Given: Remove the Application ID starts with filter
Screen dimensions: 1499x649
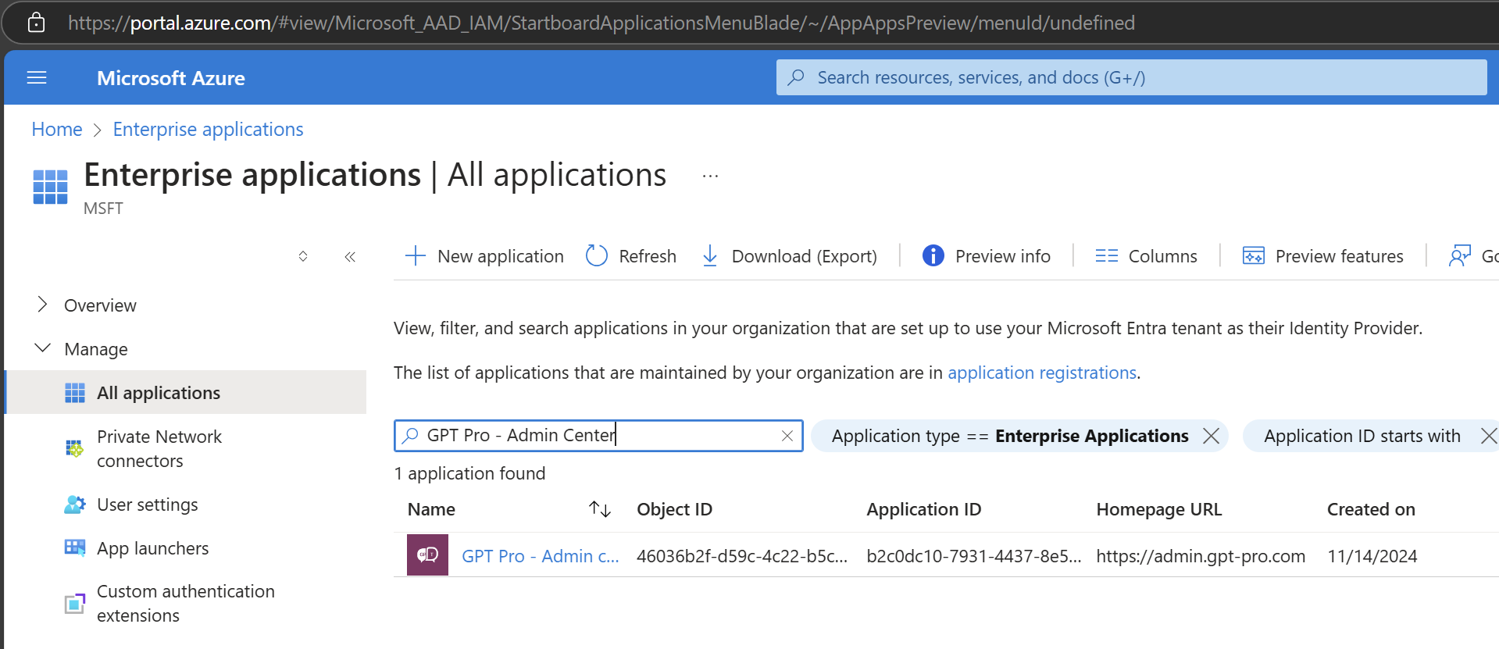Looking at the screenshot, I should click(x=1488, y=436).
